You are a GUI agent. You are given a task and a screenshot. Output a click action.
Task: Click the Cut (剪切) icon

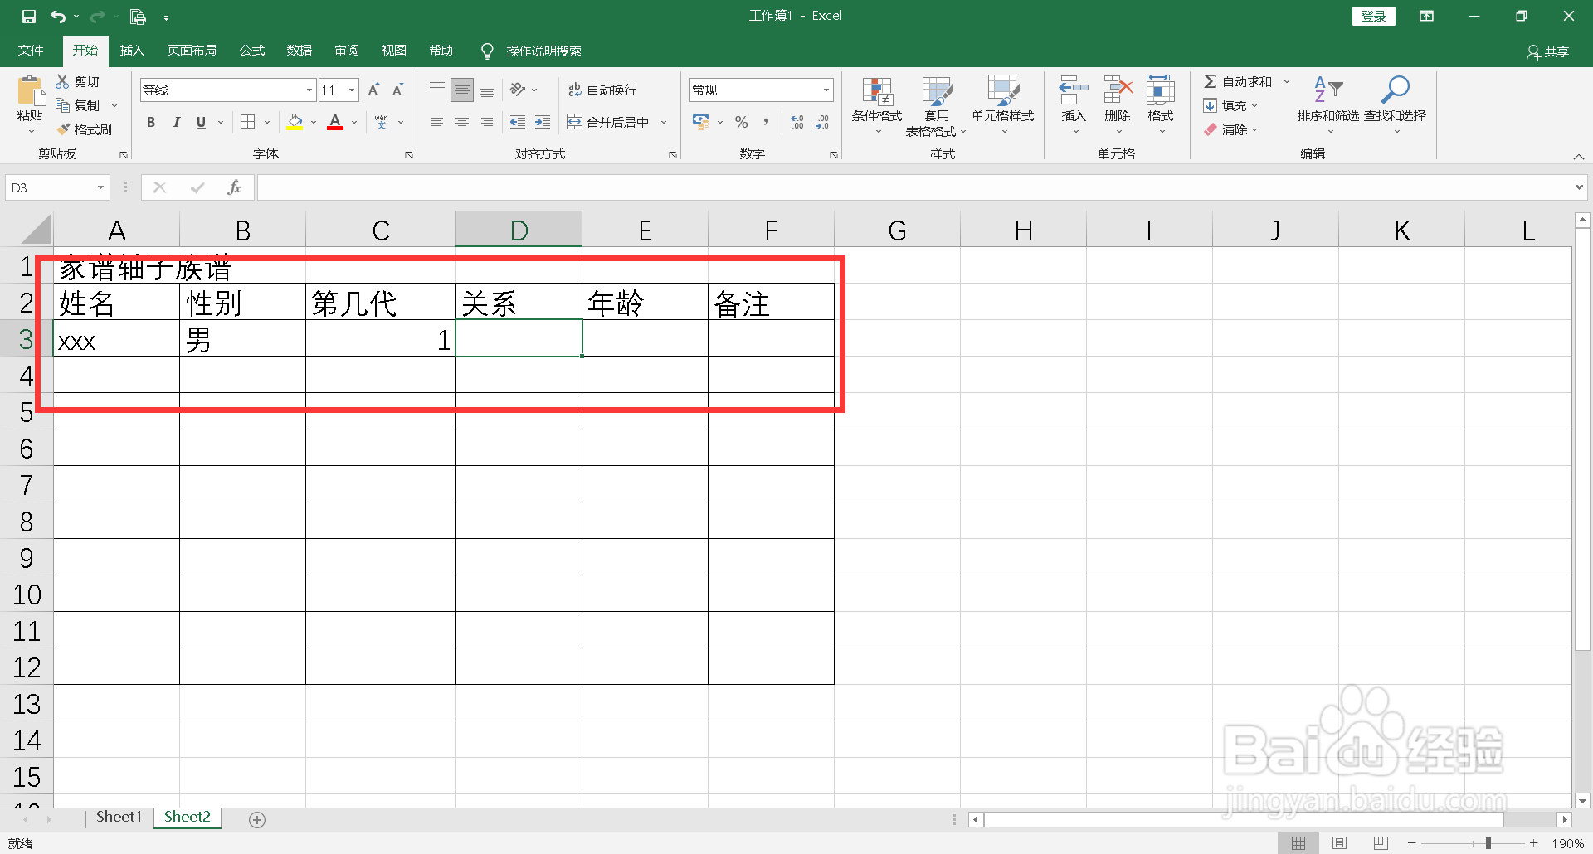pyautogui.click(x=78, y=80)
